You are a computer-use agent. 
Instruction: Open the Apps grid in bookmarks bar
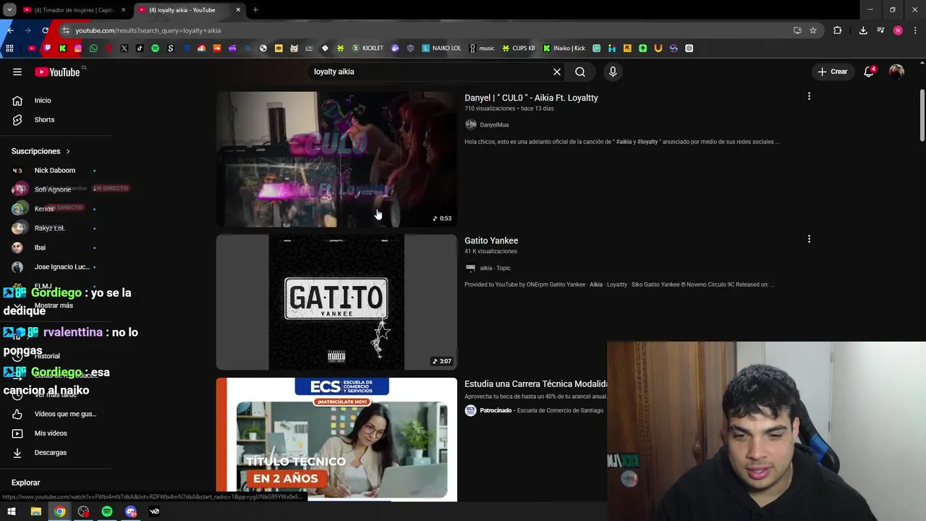[x=9, y=48]
